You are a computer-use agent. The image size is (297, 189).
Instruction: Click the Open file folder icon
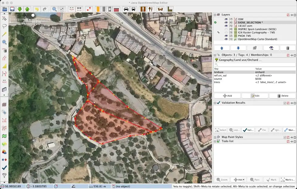[x=5, y=9]
